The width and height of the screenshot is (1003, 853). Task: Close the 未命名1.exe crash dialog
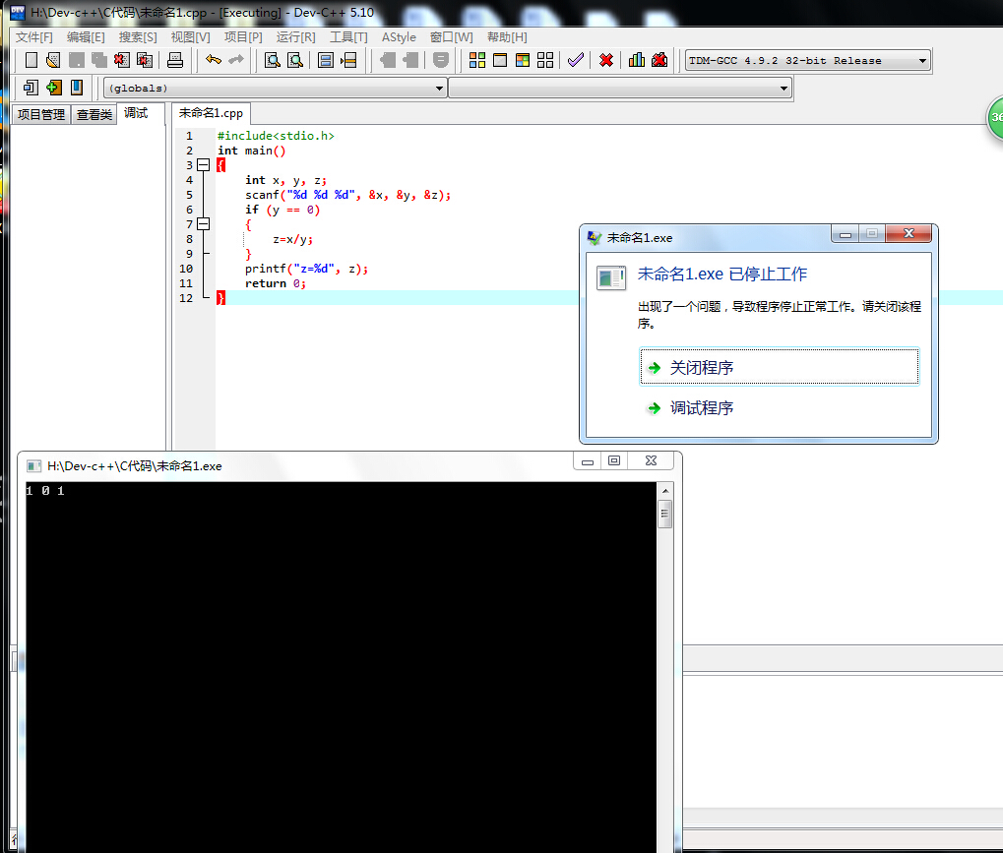click(909, 234)
